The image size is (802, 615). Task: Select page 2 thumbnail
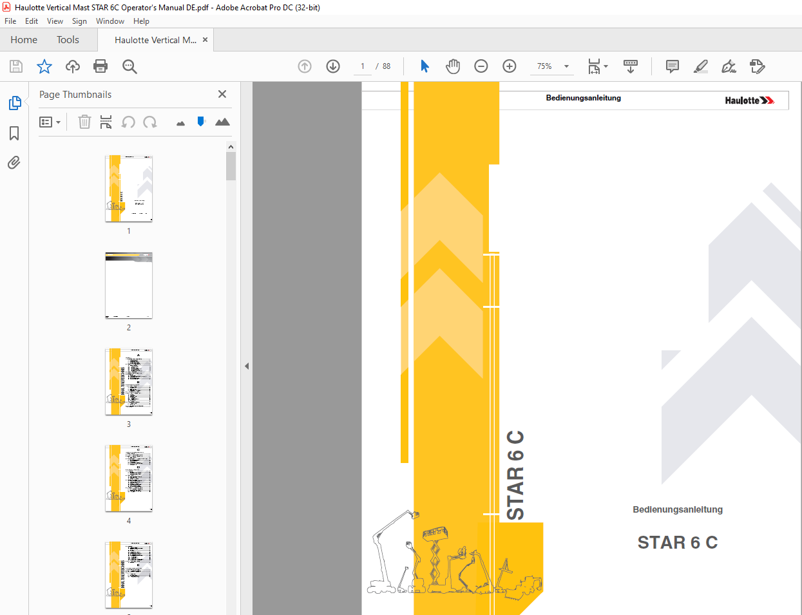pos(129,285)
